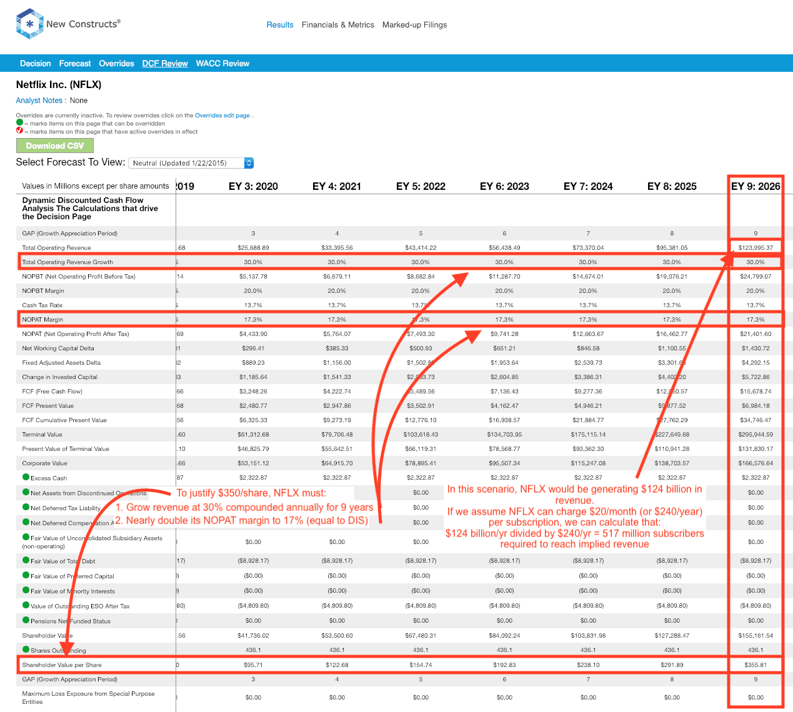Image resolution: width=793 pixels, height=712 pixels.
Task: Click the $95.71 per share value for 2020
Action: [x=254, y=665]
